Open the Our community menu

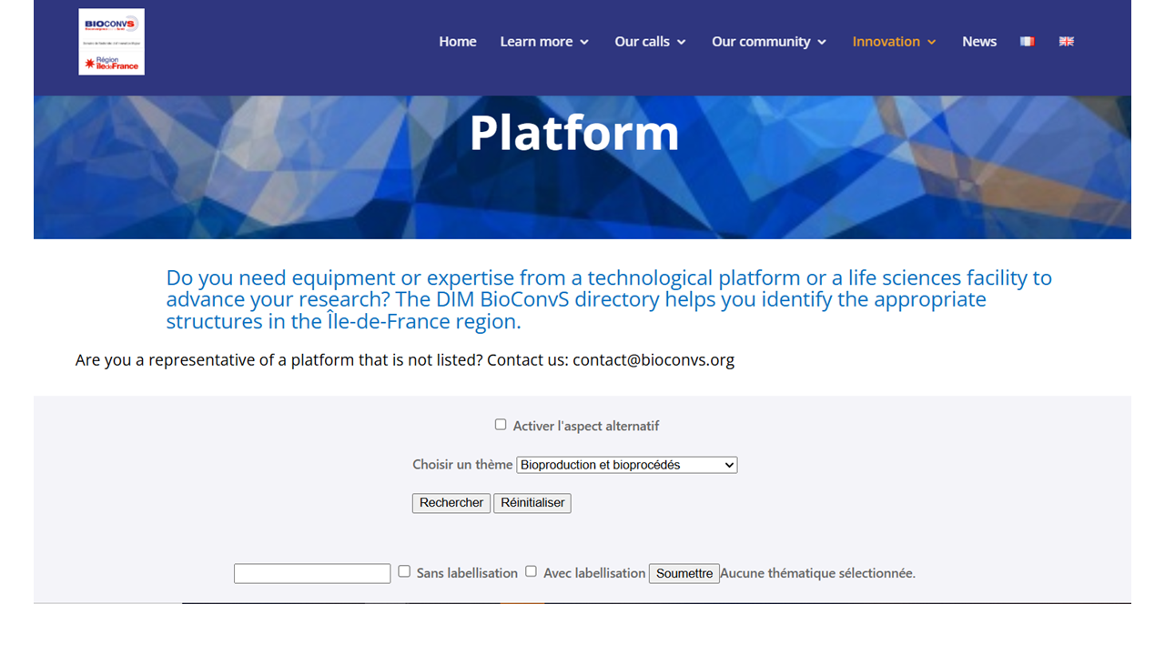[x=761, y=42]
